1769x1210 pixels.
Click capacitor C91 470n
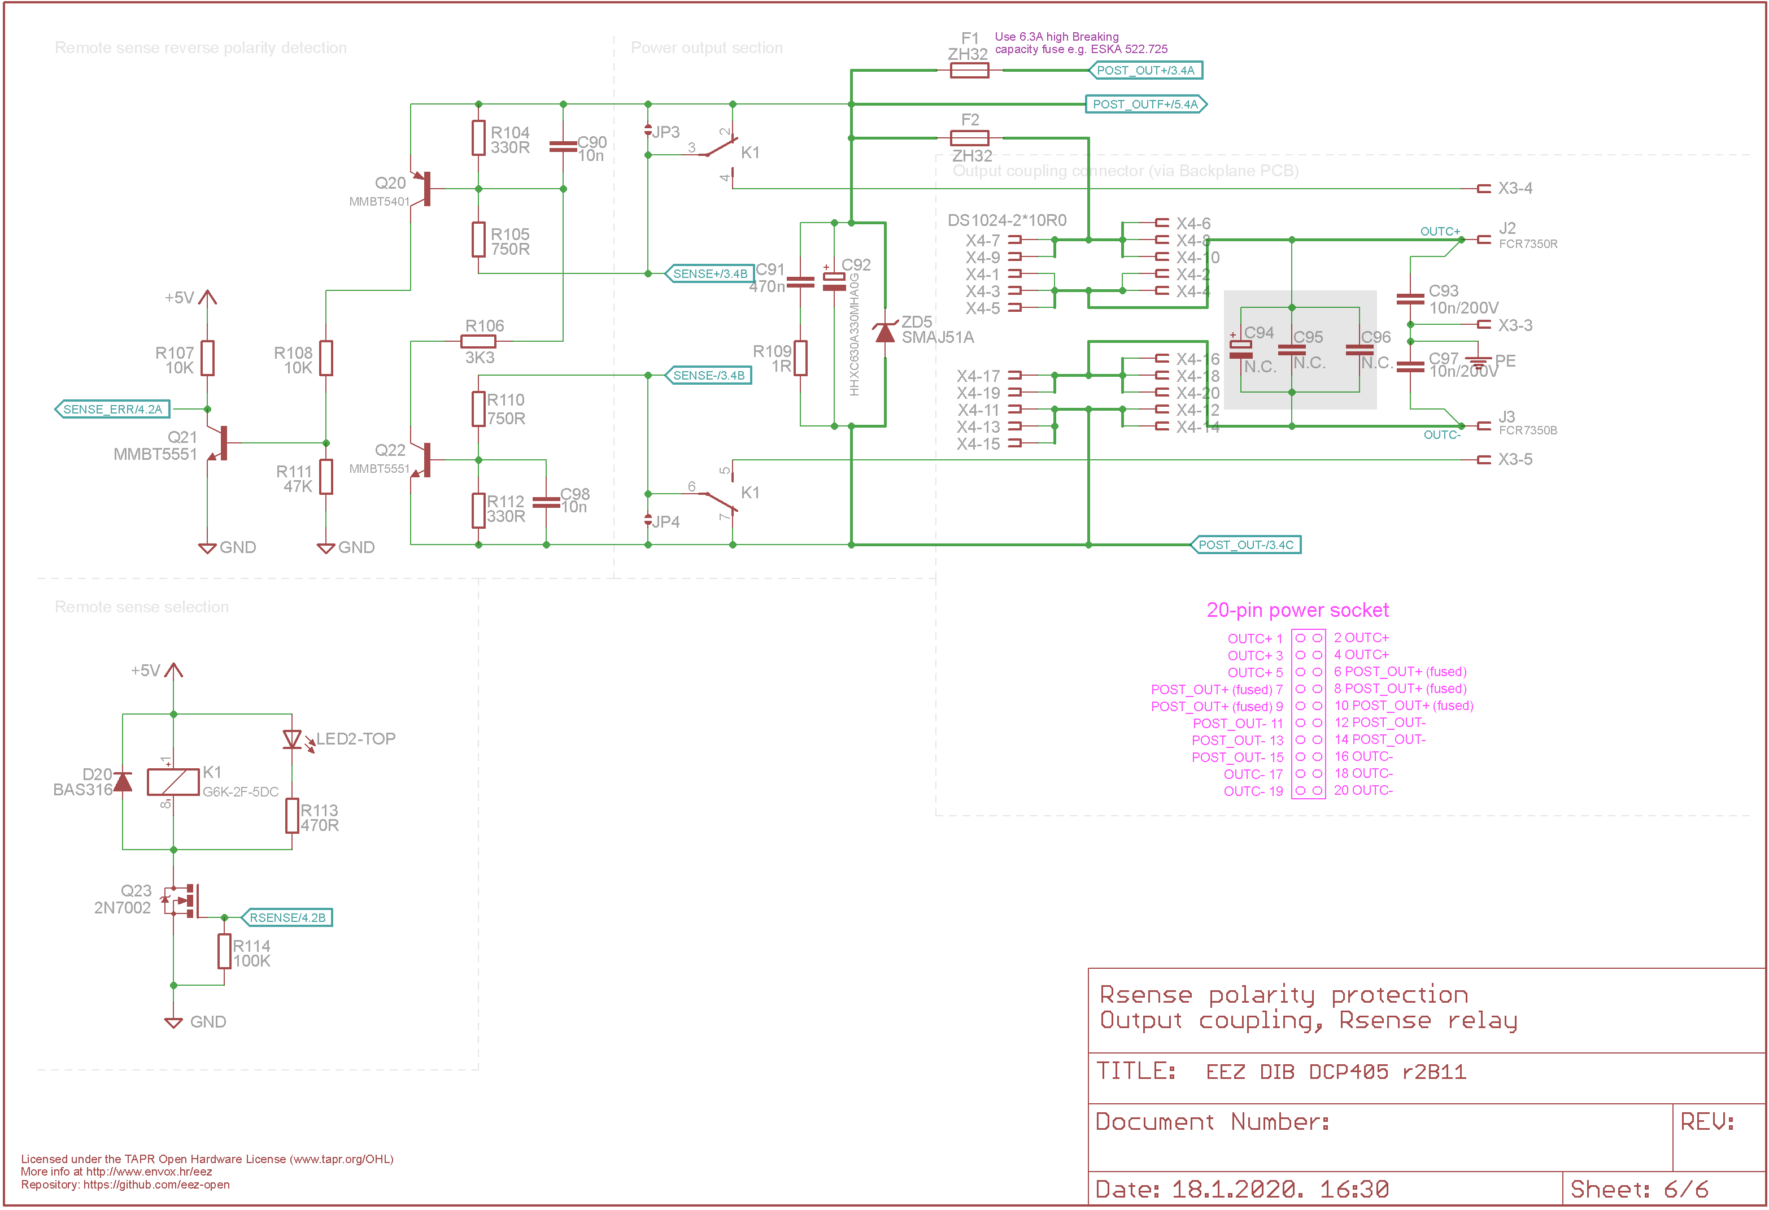click(800, 282)
